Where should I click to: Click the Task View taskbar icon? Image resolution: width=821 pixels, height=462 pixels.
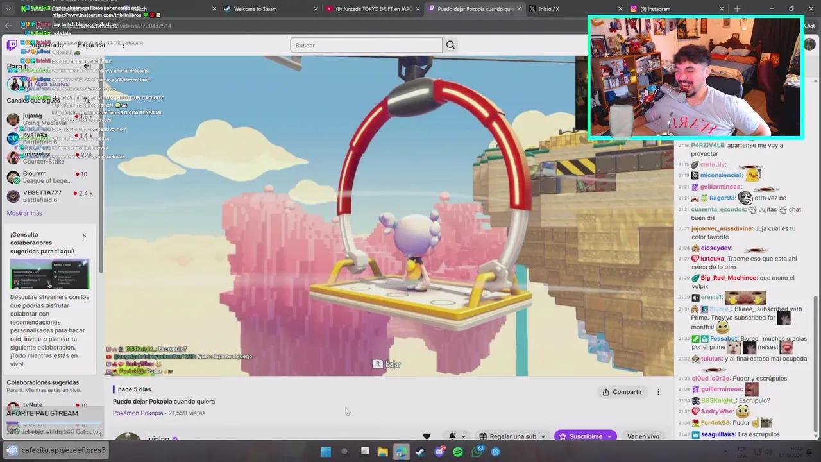(364, 451)
